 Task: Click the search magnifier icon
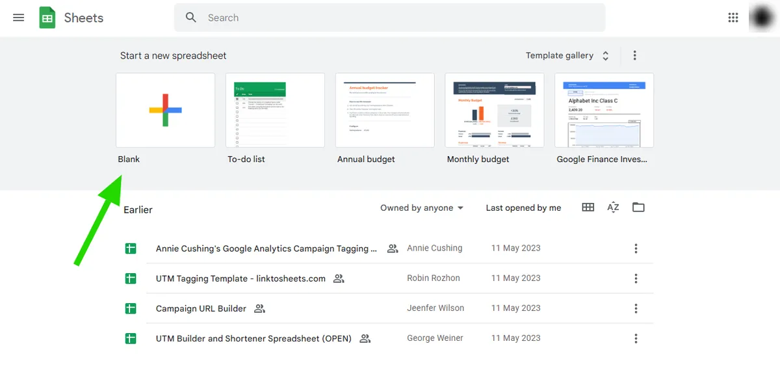[190, 18]
